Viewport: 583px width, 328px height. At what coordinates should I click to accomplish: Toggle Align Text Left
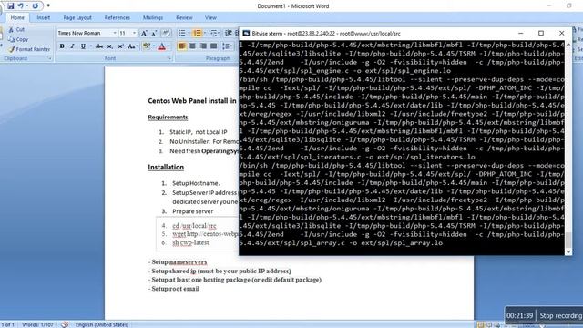[182, 46]
